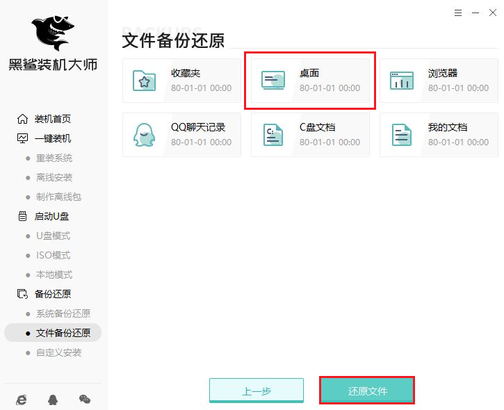Click the QQ penguin icon in sidebar footer
The image size is (504, 410).
(53, 399)
